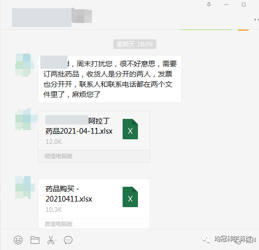Click the 微信电脑版 label under first file
Image resolution: width=259 pixels, height=250 pixels.
click(x=58, y=156)
